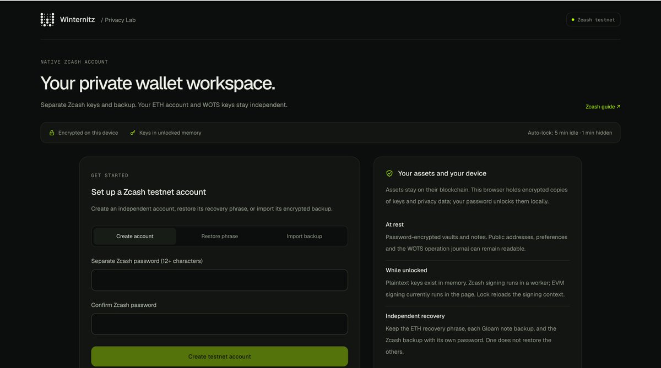Click the shield icon beside Your assets and your device
This screenshot has height=368, width=661.
(x=389, y=173)
